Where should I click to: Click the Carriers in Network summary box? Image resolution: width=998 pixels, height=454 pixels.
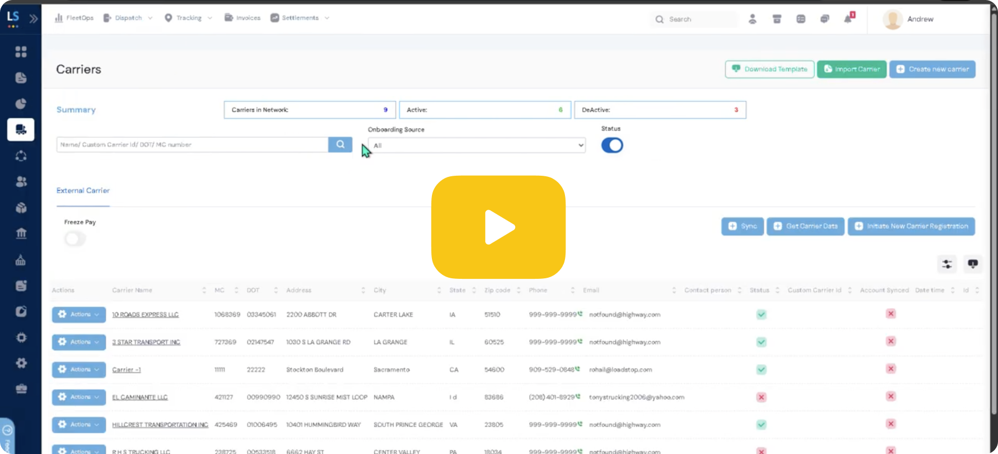click(310, 110)
